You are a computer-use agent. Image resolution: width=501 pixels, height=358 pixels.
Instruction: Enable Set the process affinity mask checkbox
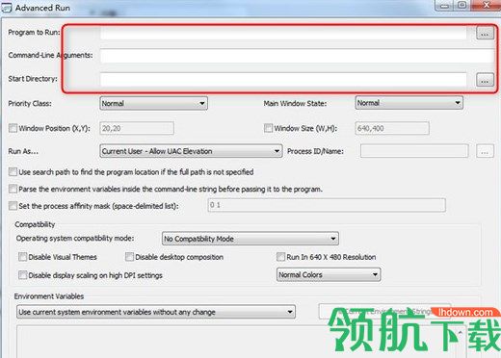point(13,206)
